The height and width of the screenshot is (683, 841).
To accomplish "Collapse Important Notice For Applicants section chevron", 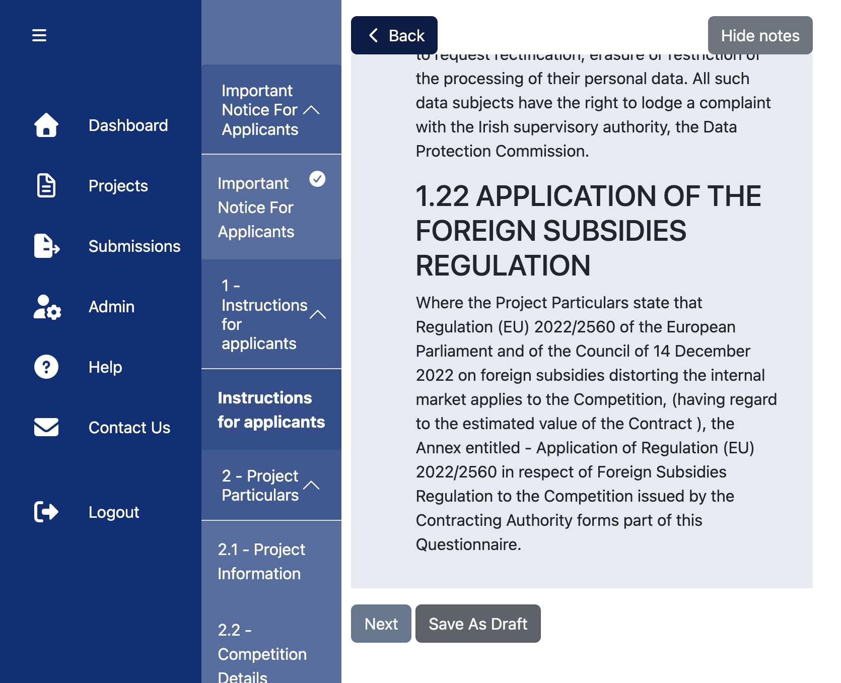I will [x=312, y=110].
